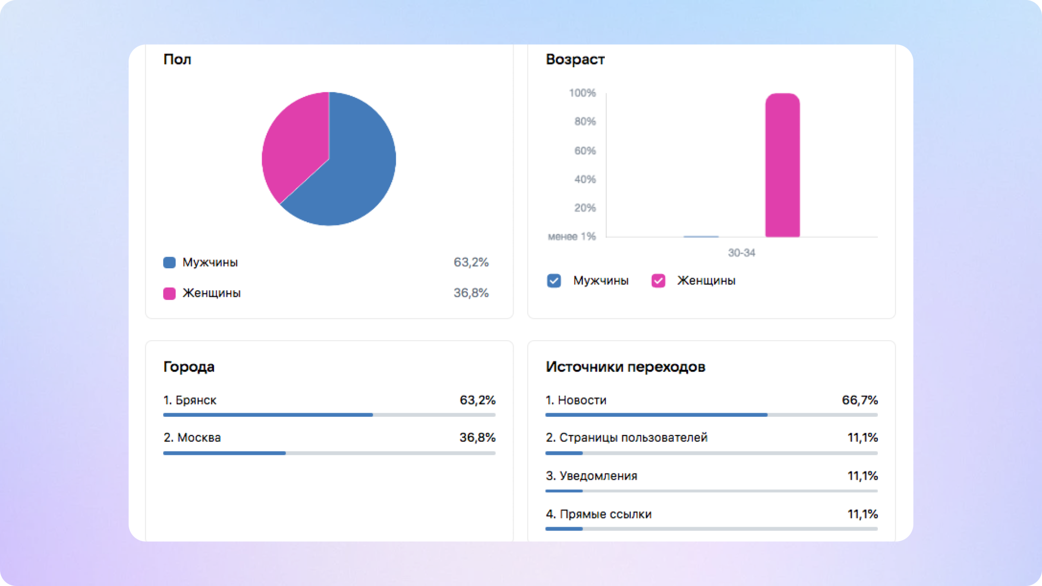The image size is (1042, 586).
Task: Click the blue Мужчины legend swatch under pie chart
Action: tap(169, 263)
